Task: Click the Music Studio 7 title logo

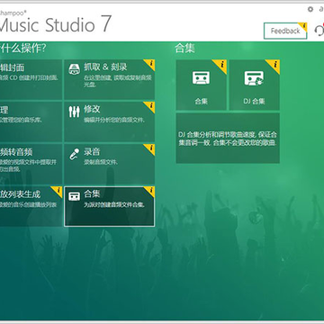Action: pos(55,24)
